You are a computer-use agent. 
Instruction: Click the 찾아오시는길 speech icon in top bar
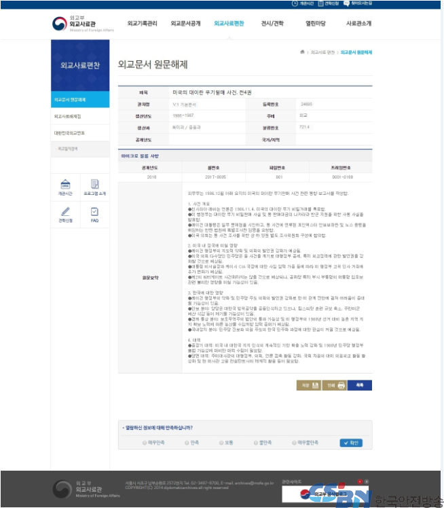coord(346,3)
